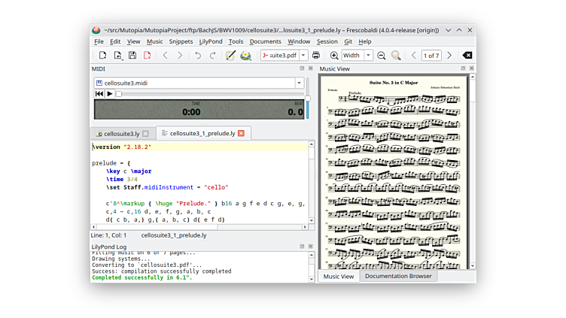Image resolution: width=566 pixels, height=318 pixels.
Task: Zoom in on the music view
Action: pyautogui.click(x=334, y=56)
